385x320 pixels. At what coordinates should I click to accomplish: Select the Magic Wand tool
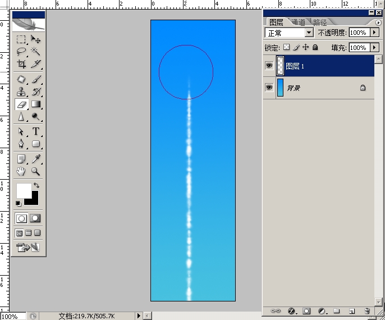tap(36, 51)
